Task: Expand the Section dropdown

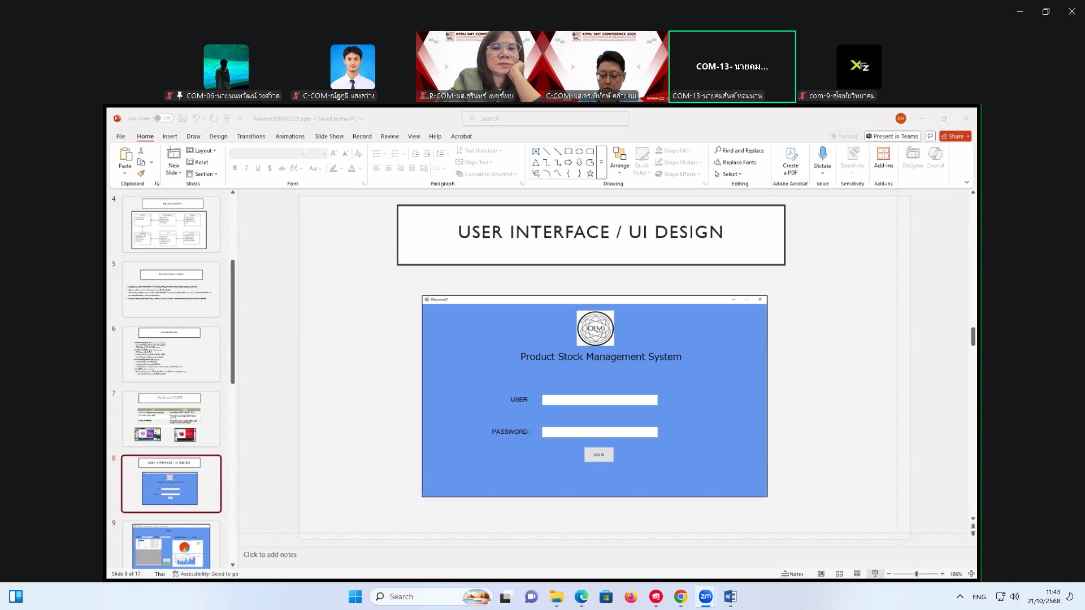Action: click(x=202, y=174)
